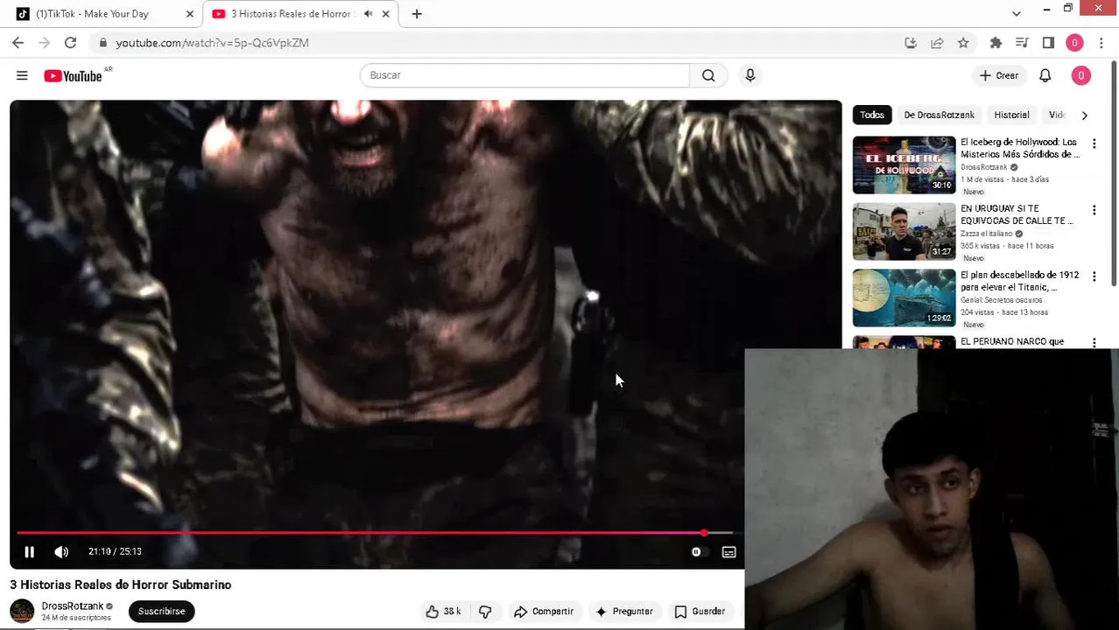This screenshot has width=1119, height=630.
Task: Click Zazza el italiano channel name
Action: [986, 234]
